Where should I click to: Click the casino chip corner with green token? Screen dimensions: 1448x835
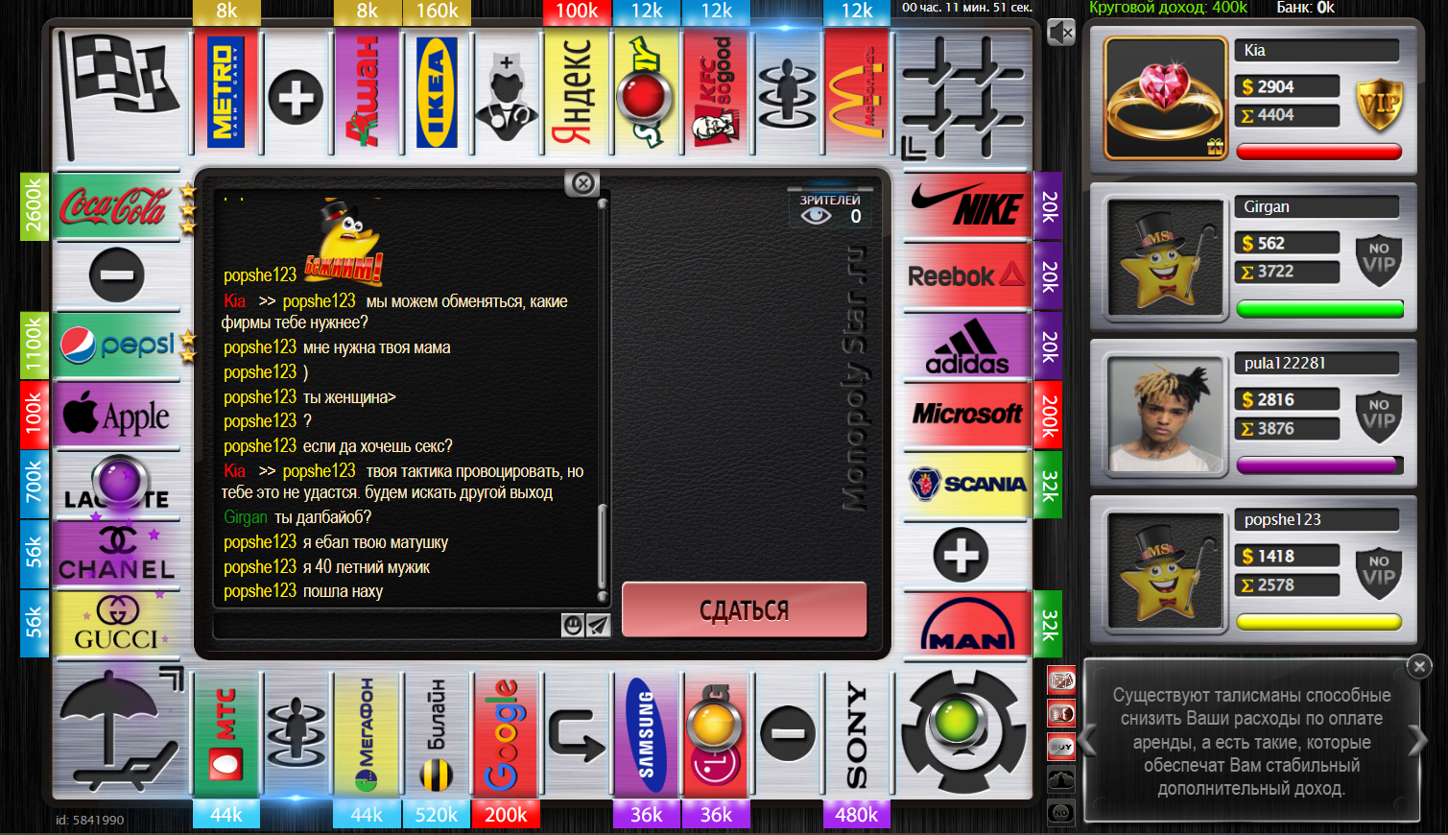click(964, 733)
